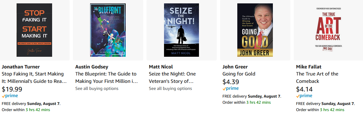Viewport: 363px width, 116px height.
Task: Click the Prime badge under the $4.39 price
Action: click(231, 88)
